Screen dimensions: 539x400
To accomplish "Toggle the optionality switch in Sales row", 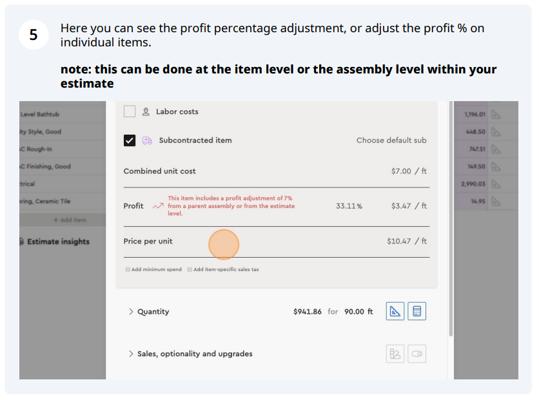I will (417, 354).
